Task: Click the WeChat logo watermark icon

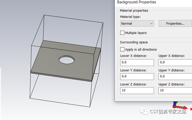Action: [x=144, y=111]
